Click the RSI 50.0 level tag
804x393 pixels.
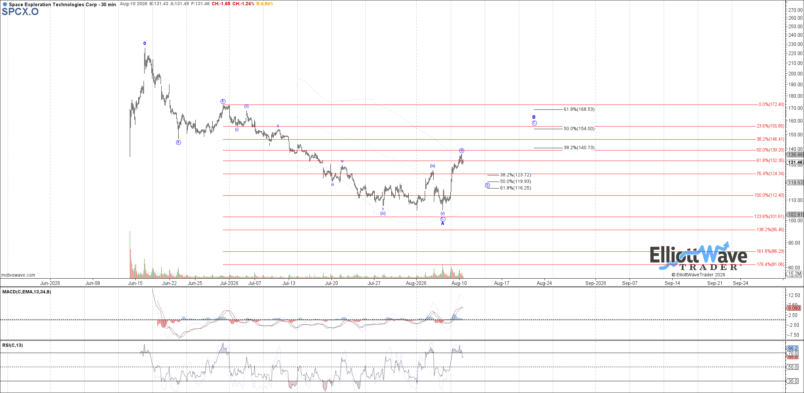(793, 367)
